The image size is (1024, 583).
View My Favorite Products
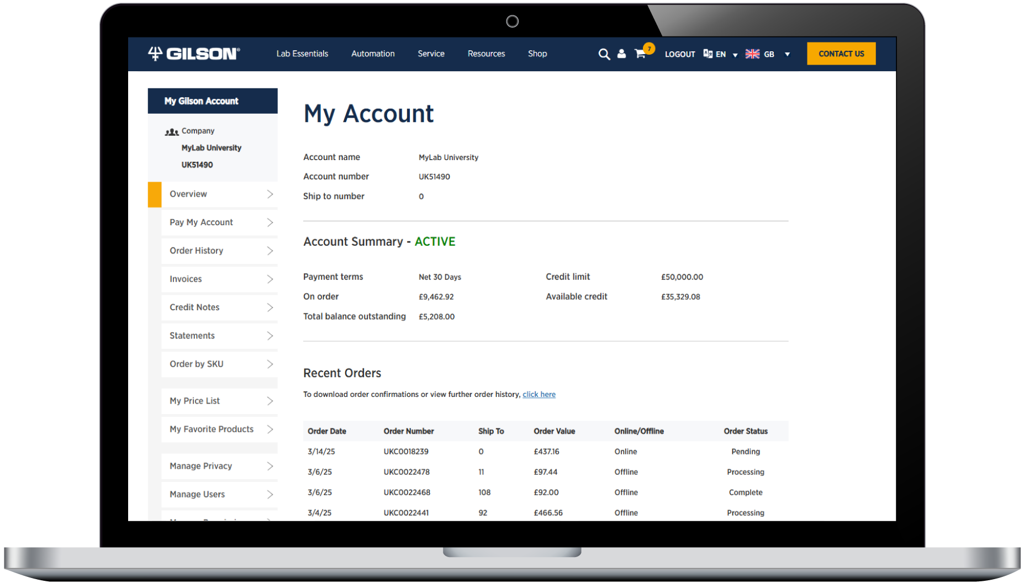click(219, 430)
